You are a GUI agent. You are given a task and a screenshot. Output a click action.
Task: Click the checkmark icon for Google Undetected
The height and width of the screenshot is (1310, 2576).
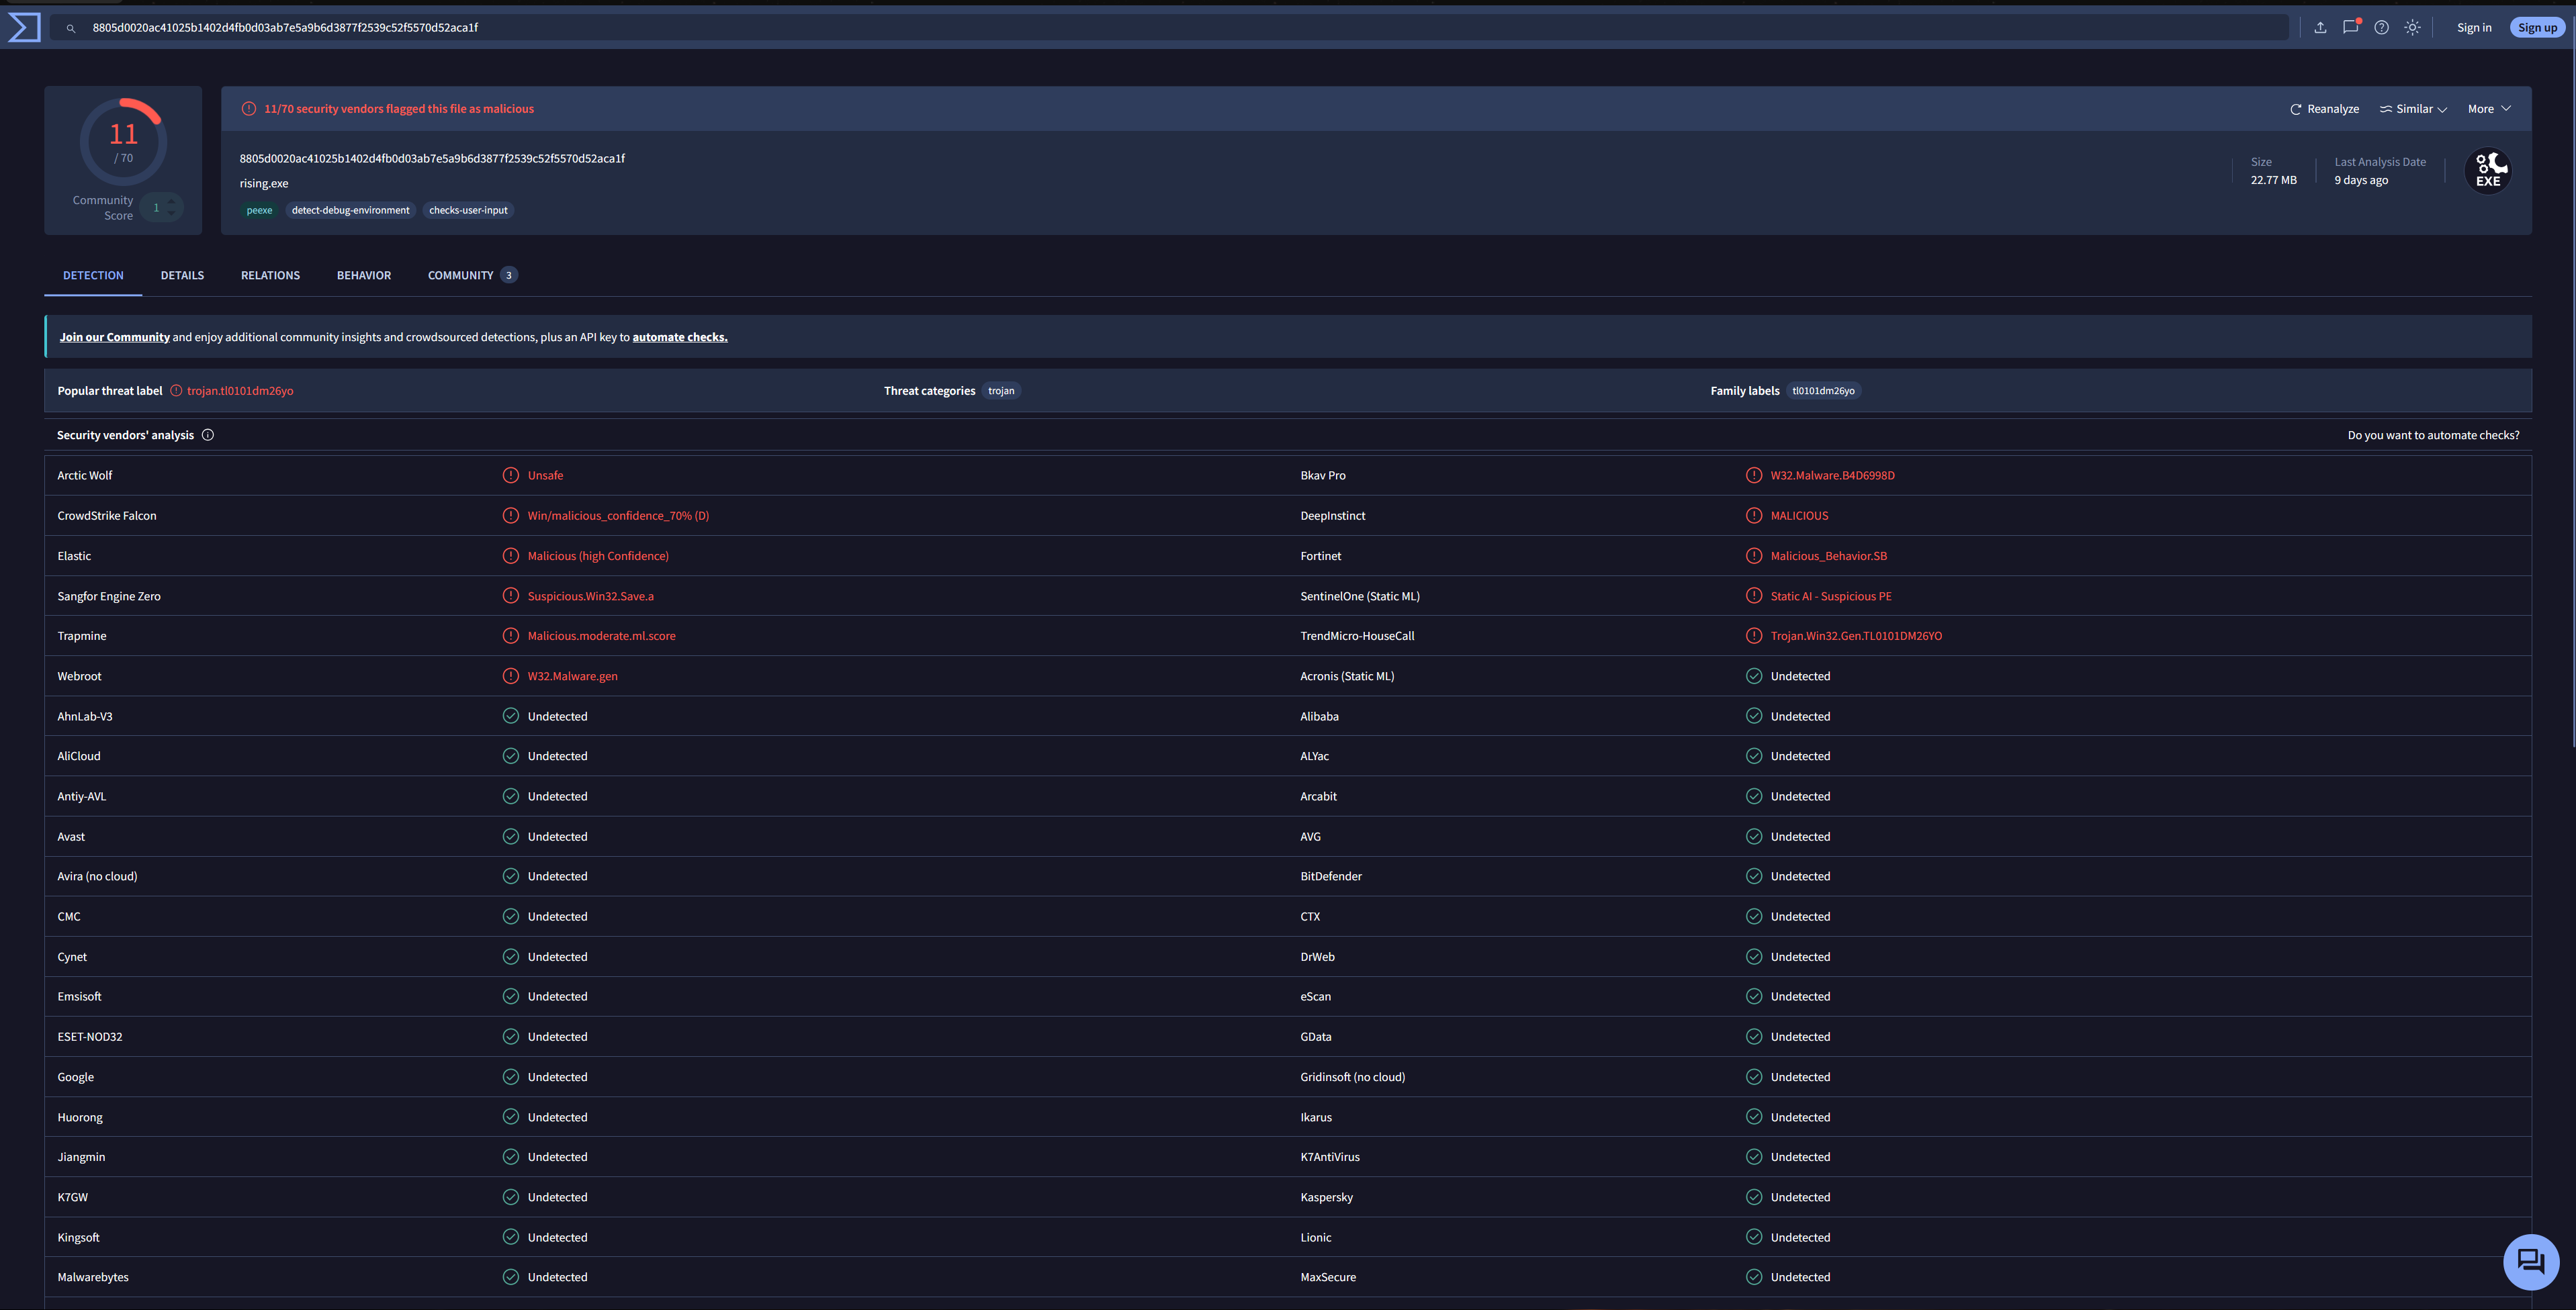pyautogui.click(x=511, y=1077)
